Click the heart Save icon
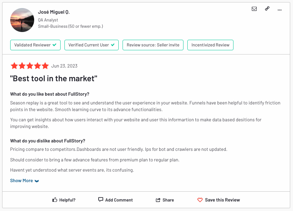 point(200,200)
